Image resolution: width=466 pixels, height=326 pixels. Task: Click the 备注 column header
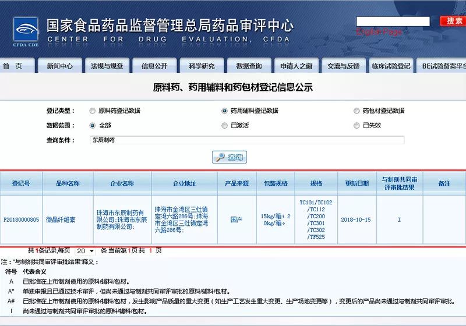click(x=444, y=183)
